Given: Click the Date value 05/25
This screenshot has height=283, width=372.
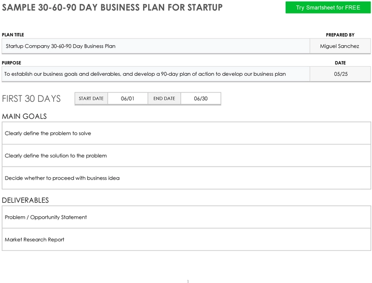Looking at the screenshot, I should (340, 74).
